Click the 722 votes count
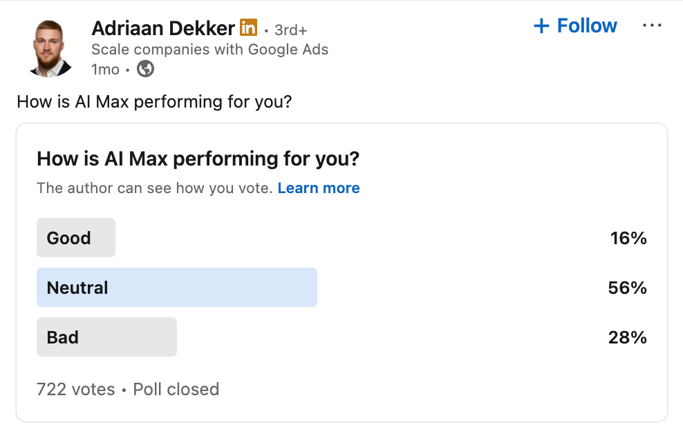 point(76,390)
